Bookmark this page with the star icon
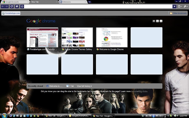Viewport: 189px width, 118px height. [22, 6]
